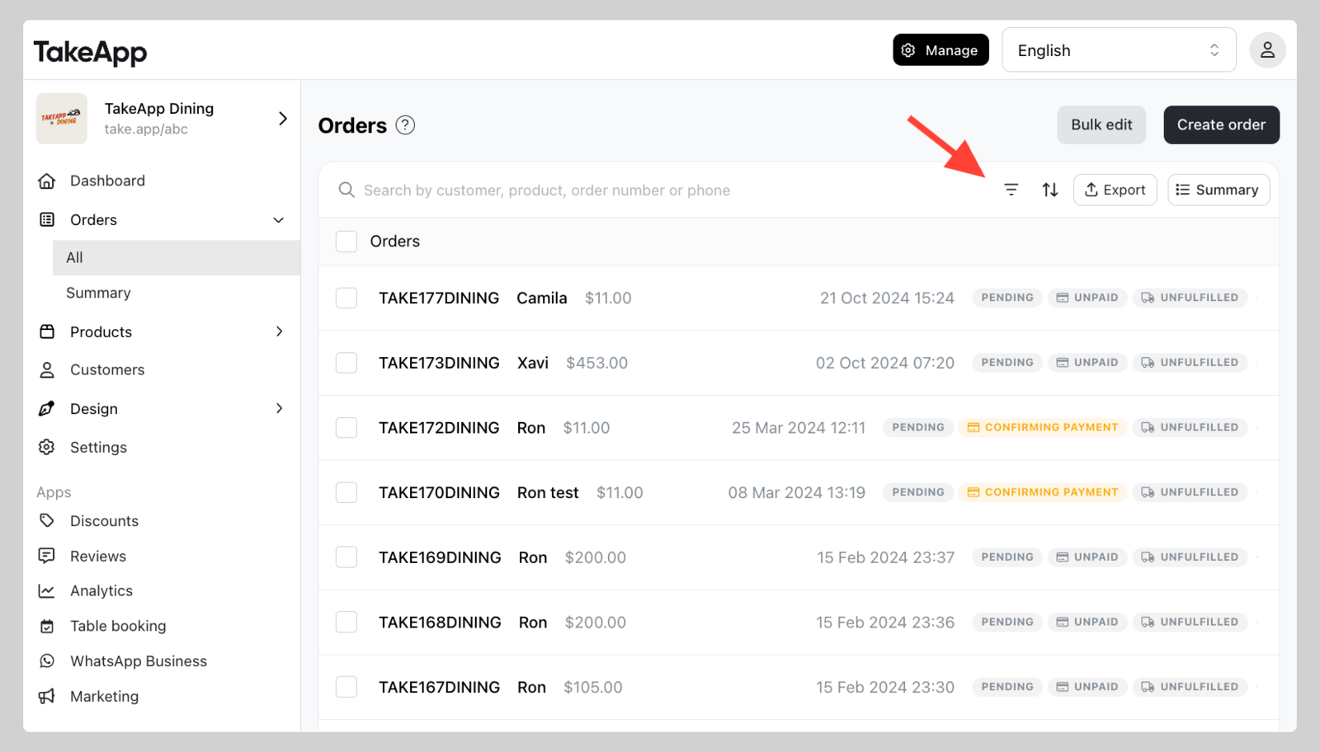The height and width of the screenshot is (752, 1320).
Task: Open Summary under Orders in sidebar
Action: tap(98, 293)
